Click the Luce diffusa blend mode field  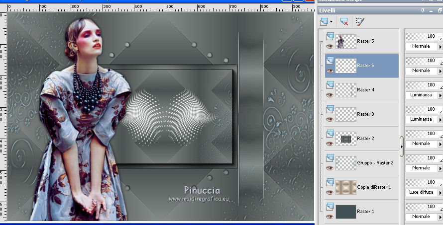coord(422,193)
